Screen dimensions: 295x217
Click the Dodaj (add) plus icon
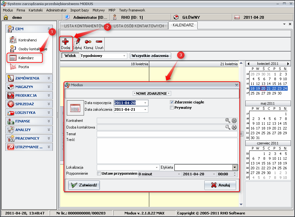pyautogui.click(x=66, y=42)
